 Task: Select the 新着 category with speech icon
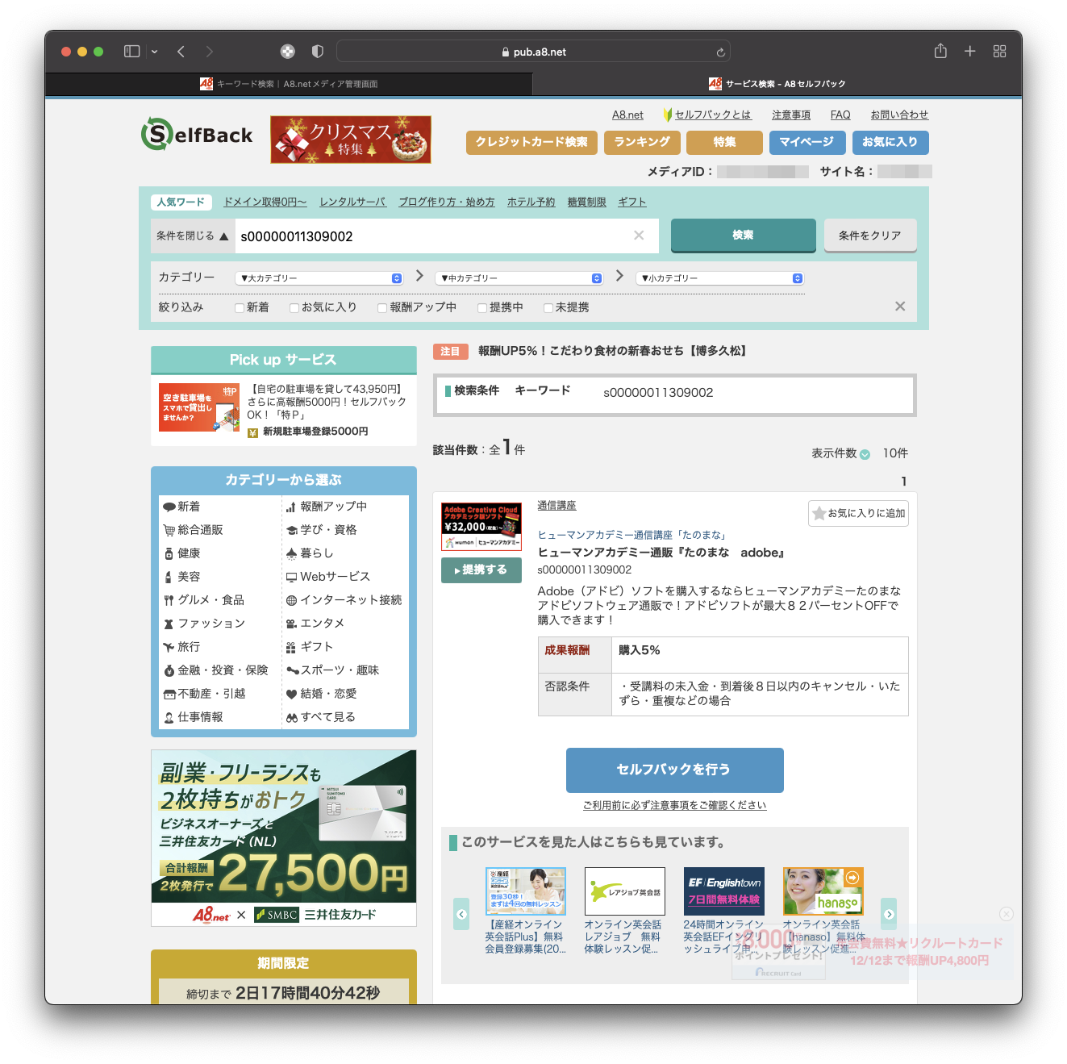(181, 507)
